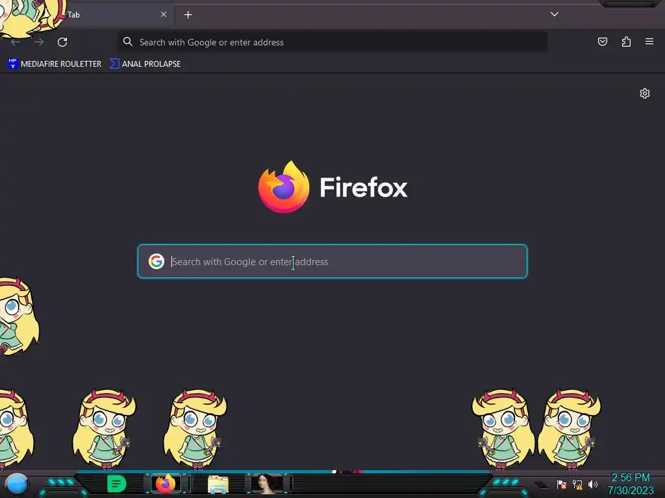Image resolution: width=665 pixels, height=498 pixels.
Task: Click the Google logo in the search box
Action: pos(157,261)
